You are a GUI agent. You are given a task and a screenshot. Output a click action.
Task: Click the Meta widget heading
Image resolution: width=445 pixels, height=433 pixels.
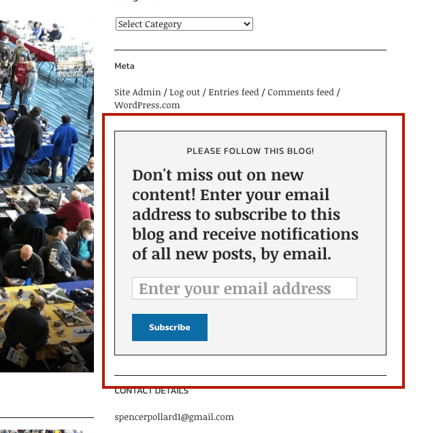[125, 66]
